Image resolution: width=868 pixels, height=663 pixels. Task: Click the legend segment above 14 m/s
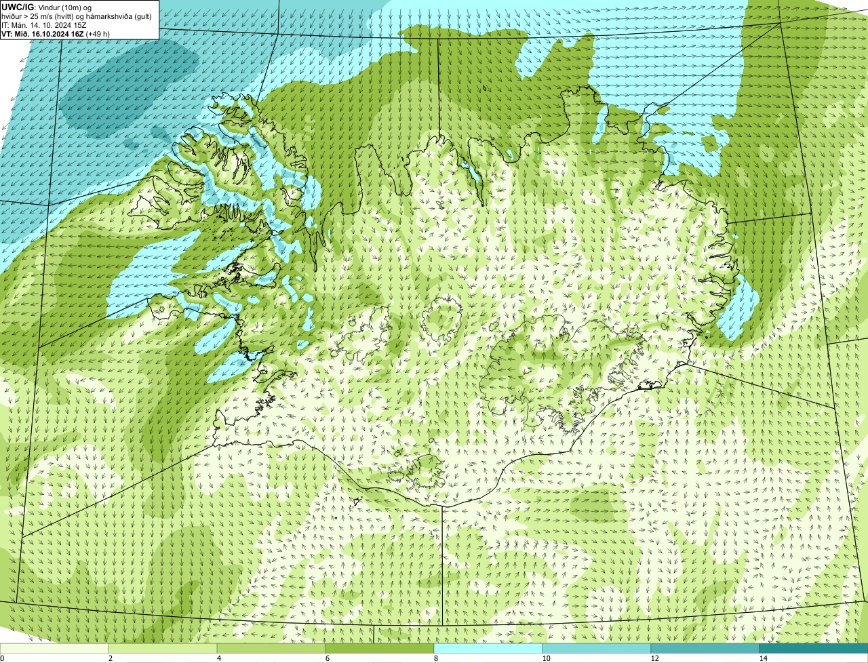click(x=814, y=648)
